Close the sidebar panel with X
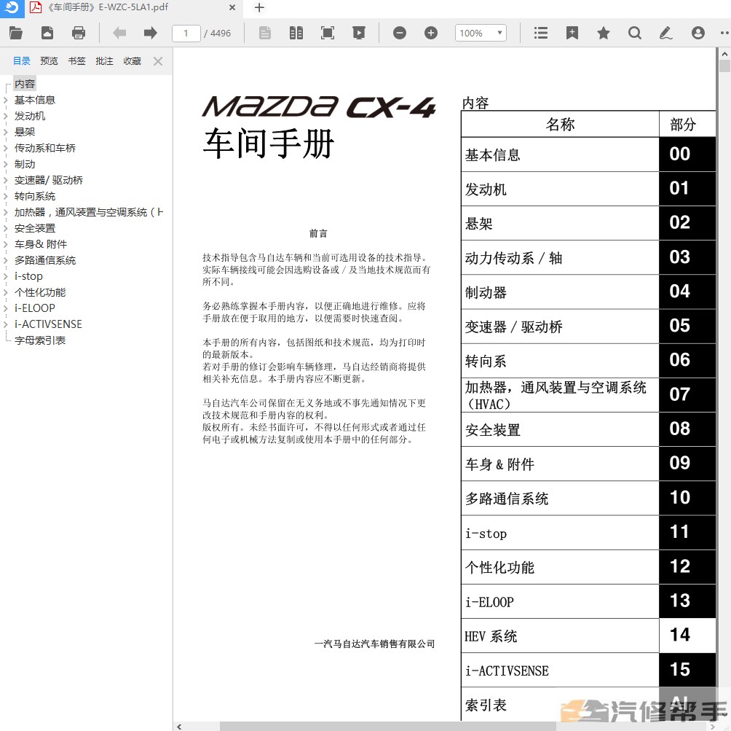This screenshot has height=731, width=731. [x=158, y=61]
